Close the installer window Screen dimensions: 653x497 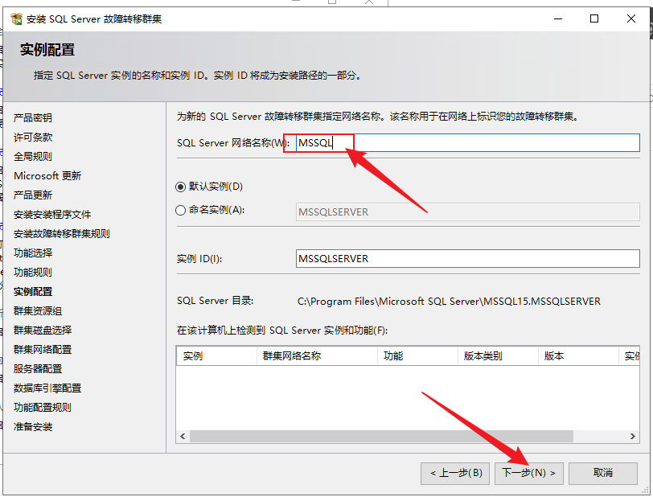(631, 18)
